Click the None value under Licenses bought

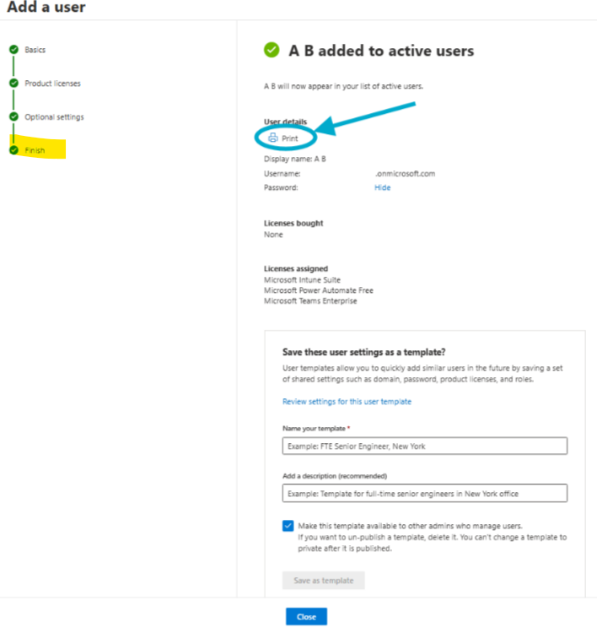pyautogui.click(x=273, y=235)
